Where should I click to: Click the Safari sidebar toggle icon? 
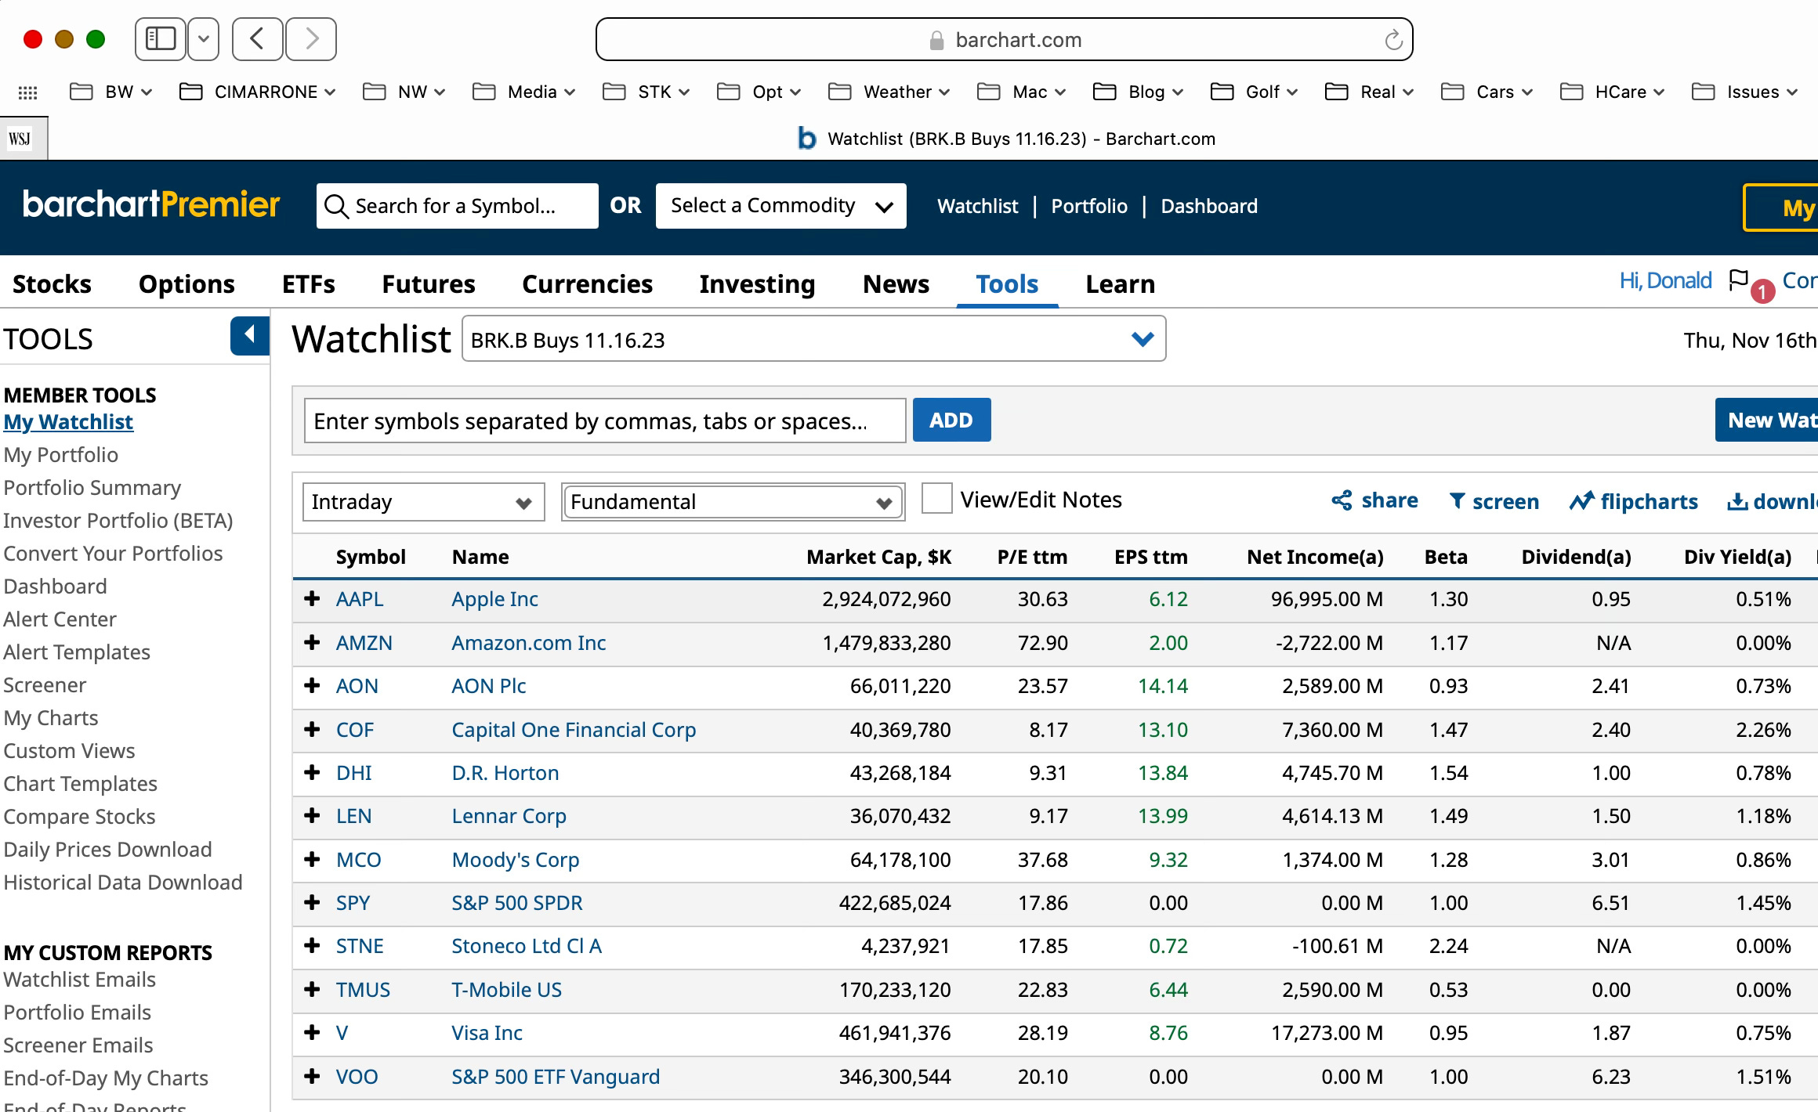tap(161, 39)
